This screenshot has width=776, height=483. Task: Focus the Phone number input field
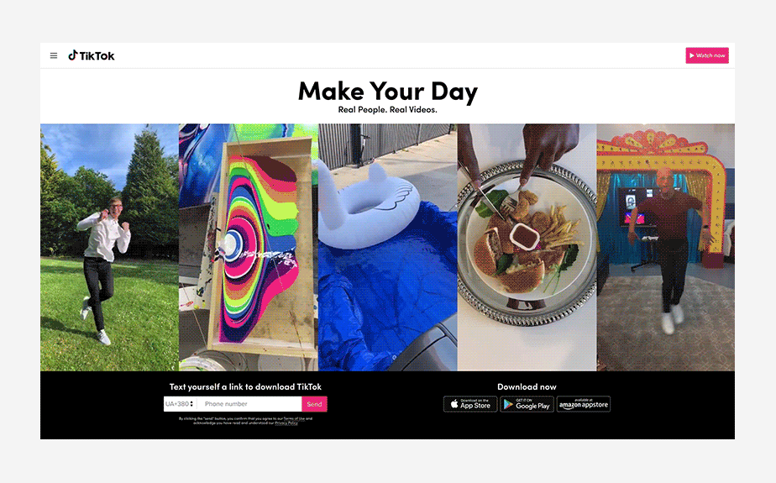click(x=249, y=404)
